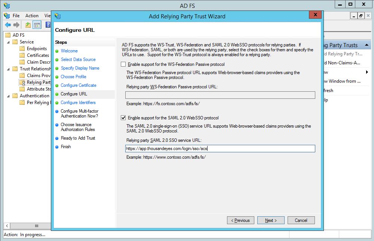Click the Up One Level folder icon
The width and height of the screenshot is (374, 241).
click(x=28, y=25)
